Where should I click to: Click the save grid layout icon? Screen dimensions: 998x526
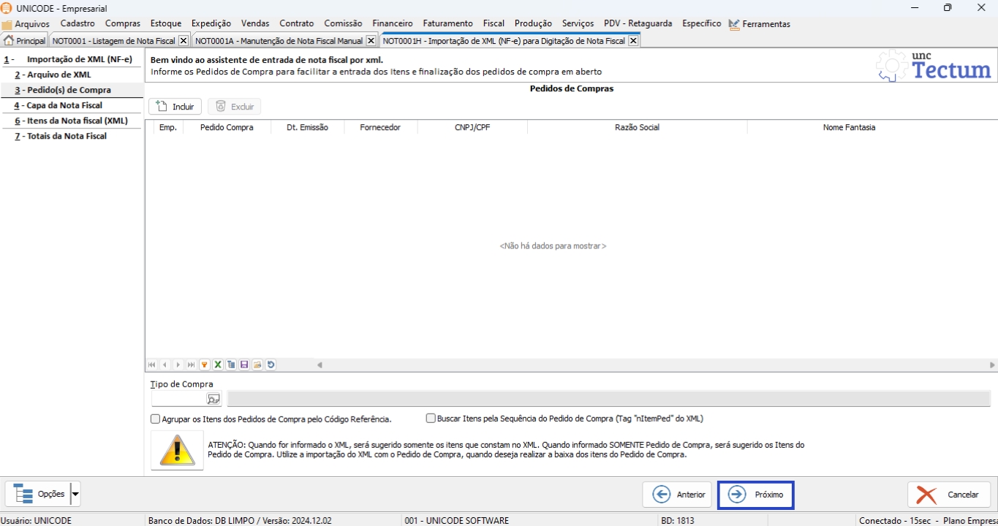point(244,365)
